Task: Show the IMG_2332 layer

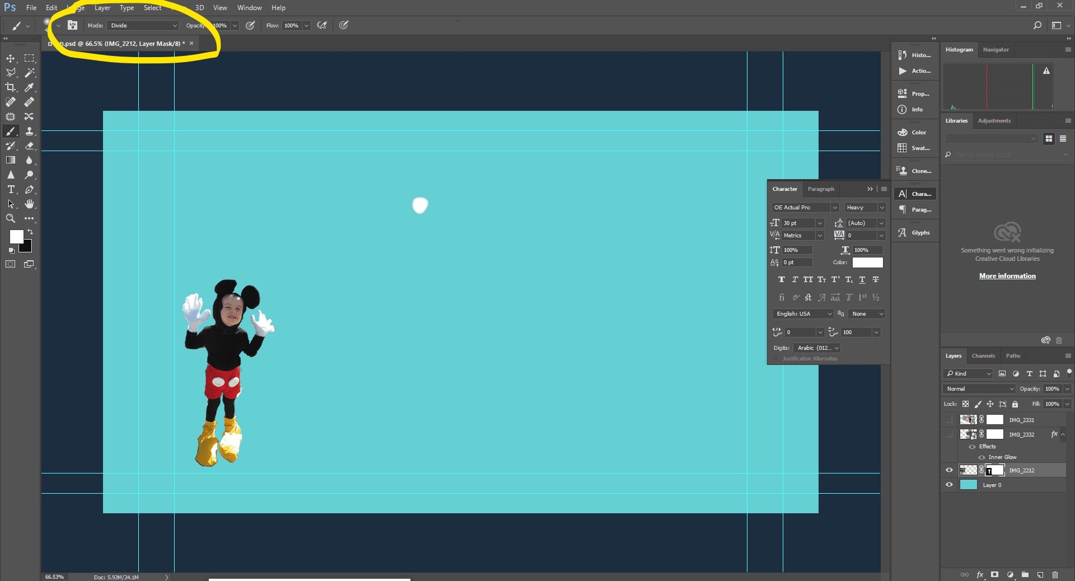Action: coord(949,434)
